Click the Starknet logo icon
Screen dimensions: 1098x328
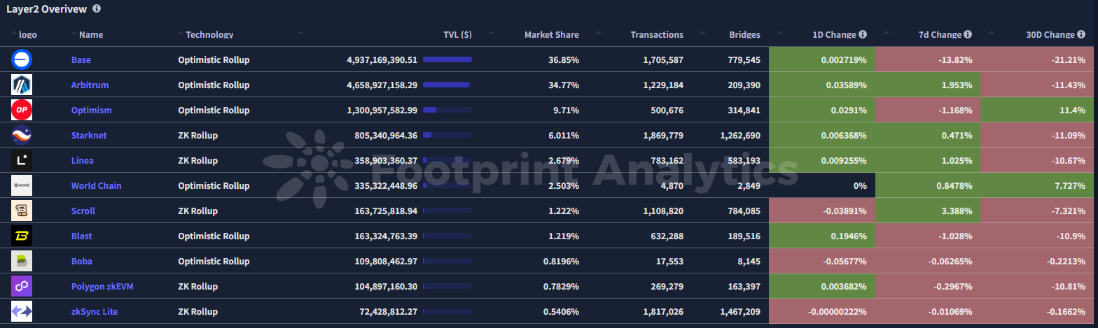[22, 135]
